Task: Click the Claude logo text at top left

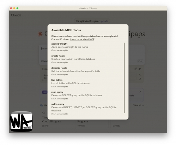Action: point(16,15)
